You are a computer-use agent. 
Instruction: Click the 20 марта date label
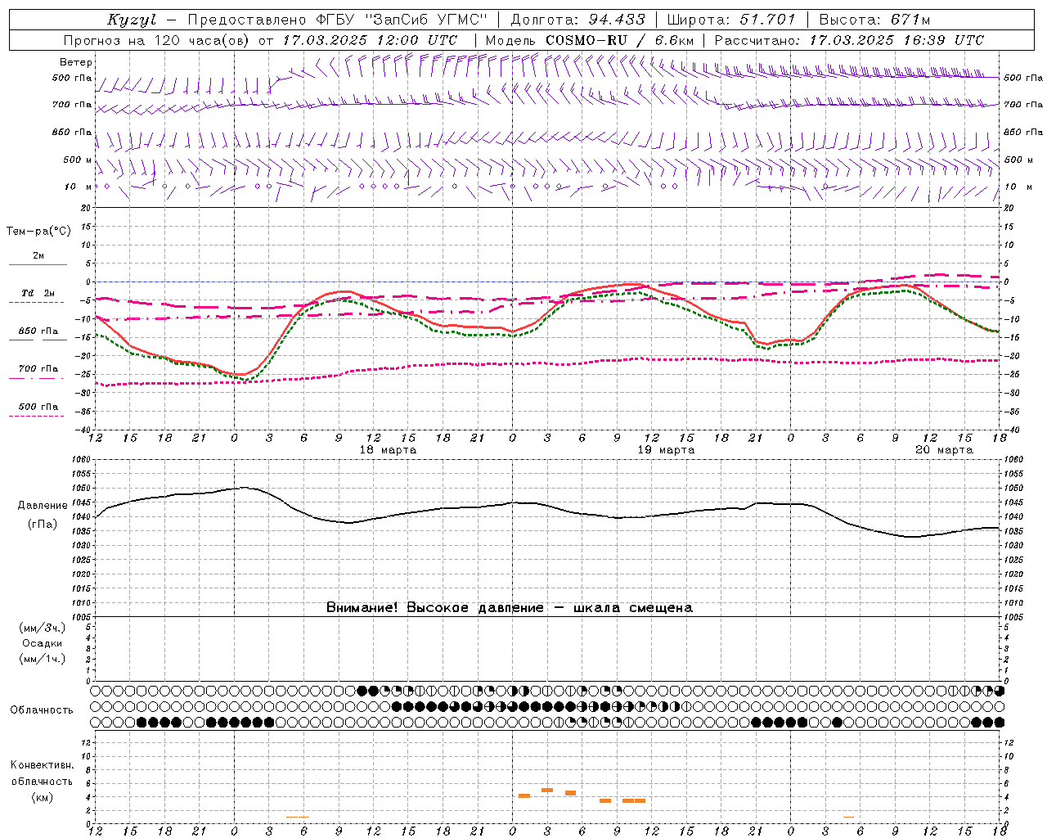(945, 450)
